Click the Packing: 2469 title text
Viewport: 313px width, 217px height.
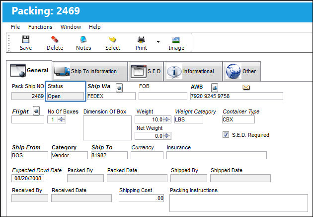coord(46,10)
